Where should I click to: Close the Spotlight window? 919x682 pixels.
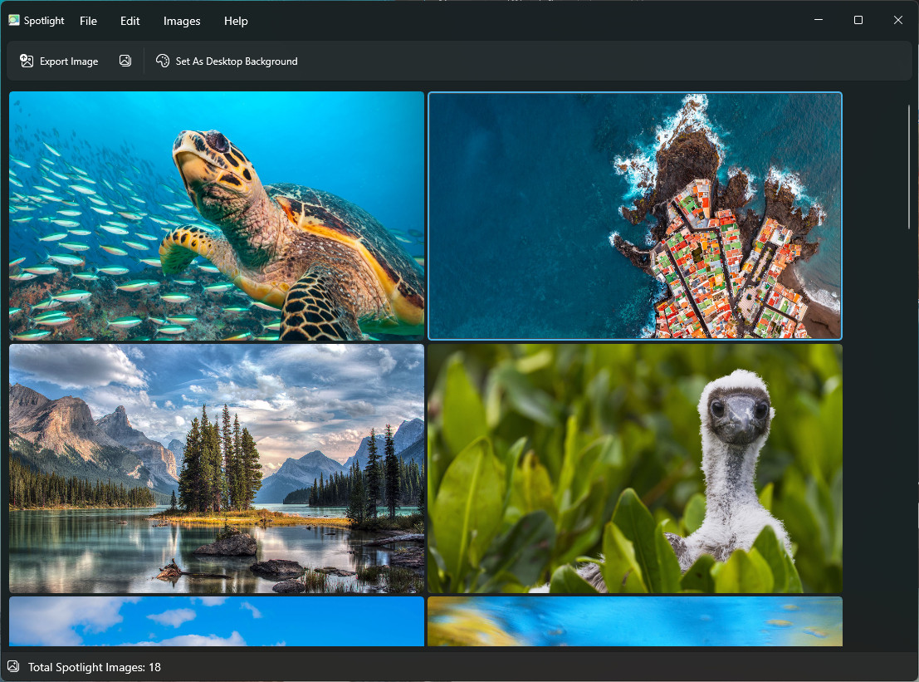point(897,20)
